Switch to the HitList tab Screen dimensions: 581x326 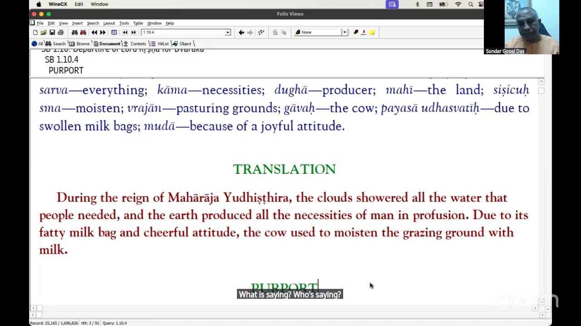click(160, 44)
